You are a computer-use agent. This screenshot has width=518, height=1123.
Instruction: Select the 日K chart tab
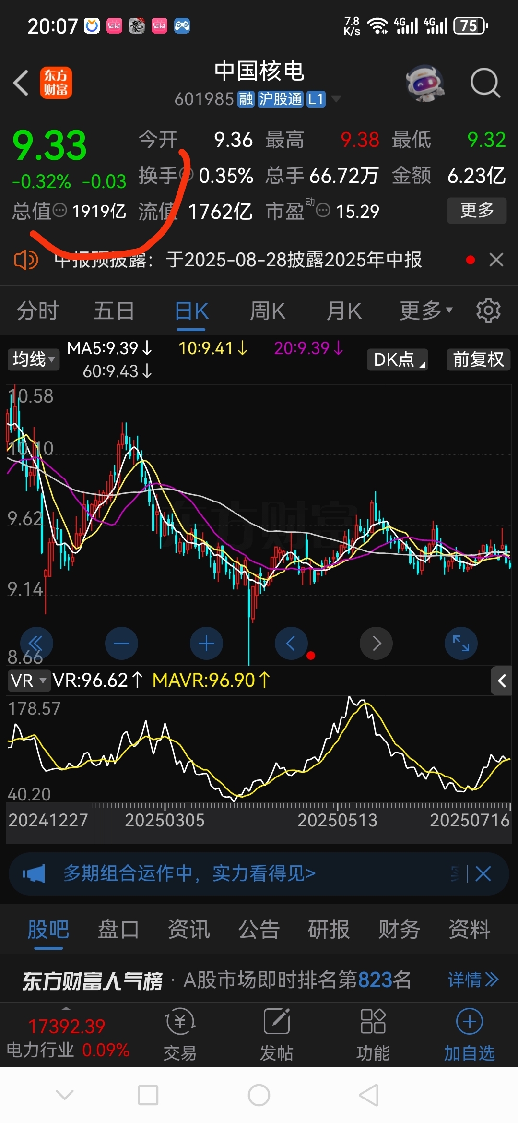pos(191,311)
